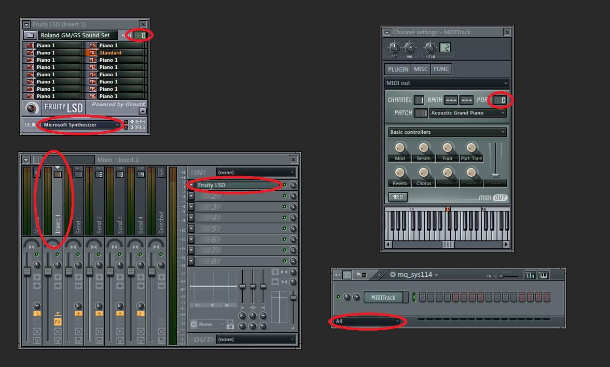Open the mixer OUT (none) dropdown
This screenshot has height=367, width=610.
coord(256,340)
